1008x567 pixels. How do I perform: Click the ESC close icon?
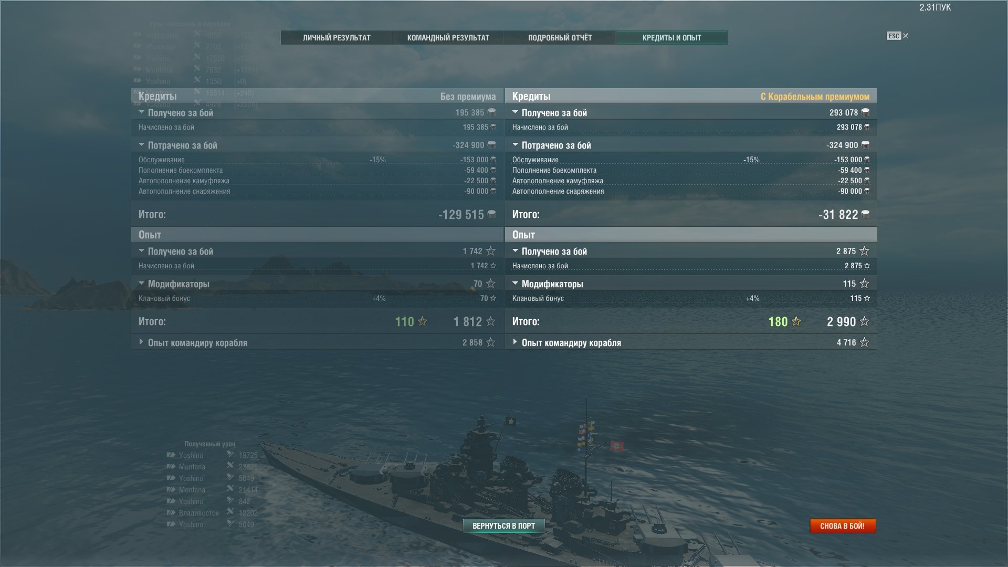tap(898, 36)
